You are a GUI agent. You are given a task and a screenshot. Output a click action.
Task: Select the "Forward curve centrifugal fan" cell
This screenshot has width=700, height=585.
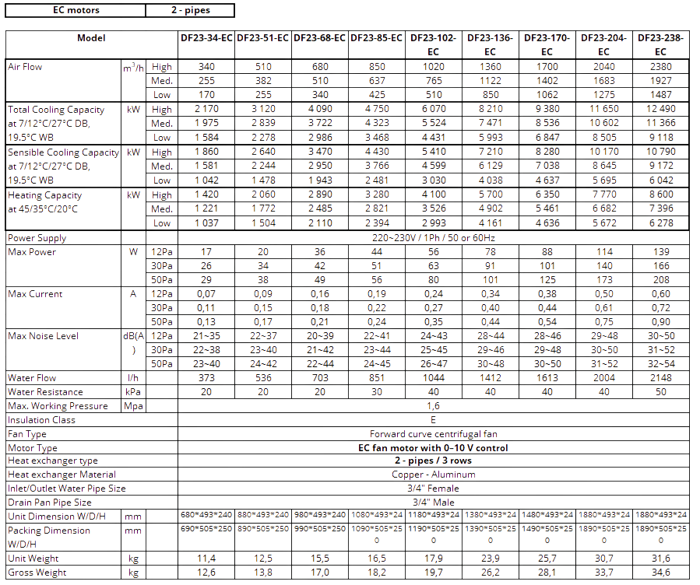coord(434,434)
